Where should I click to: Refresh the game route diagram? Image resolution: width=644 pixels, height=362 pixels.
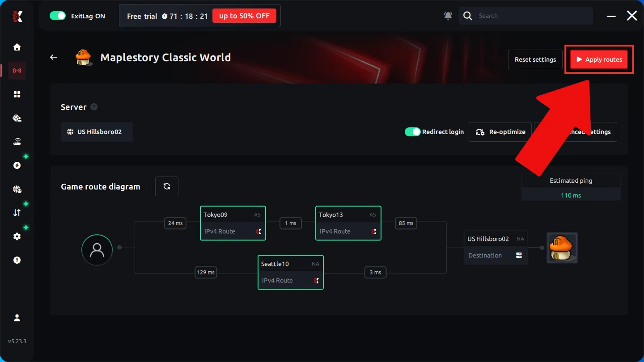tap(167, 186)
